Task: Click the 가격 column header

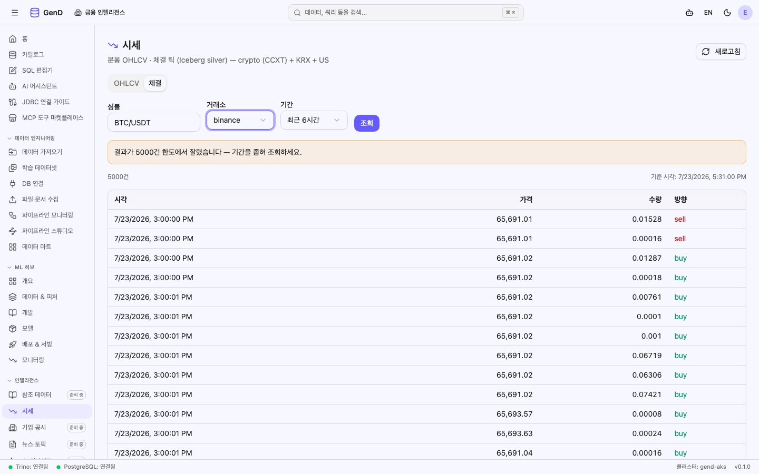Action: pos(526,200)
